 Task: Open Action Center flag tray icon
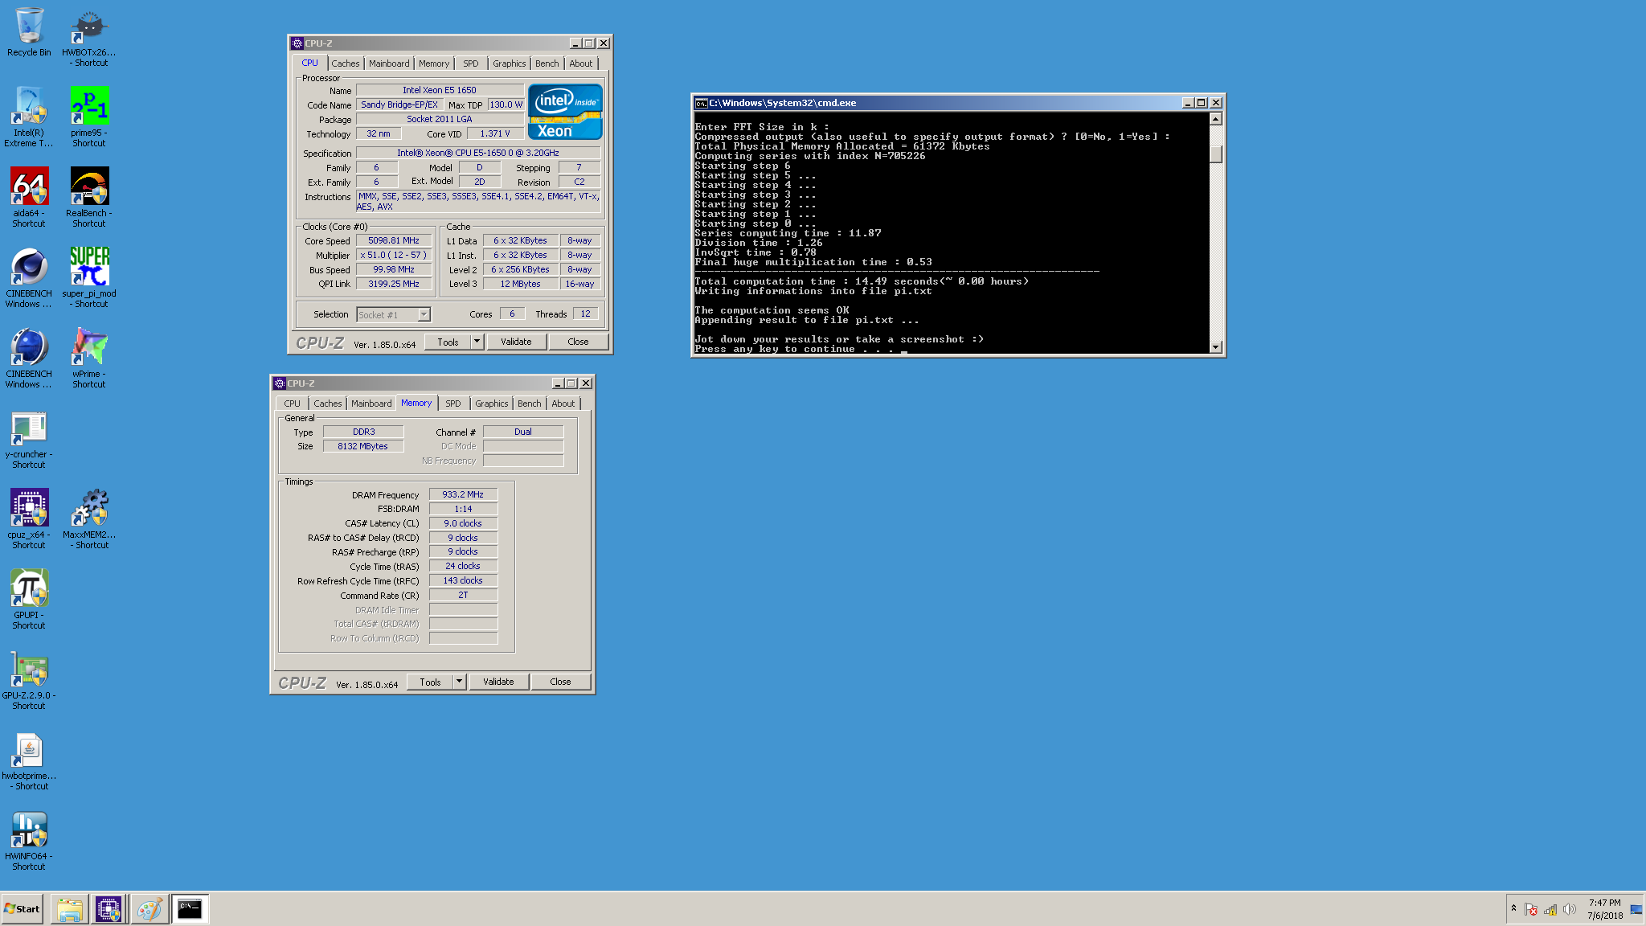[1531, 909]
